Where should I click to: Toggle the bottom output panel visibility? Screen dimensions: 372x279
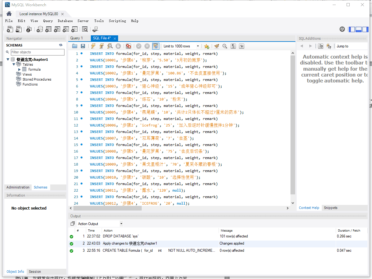click(358, 29)
